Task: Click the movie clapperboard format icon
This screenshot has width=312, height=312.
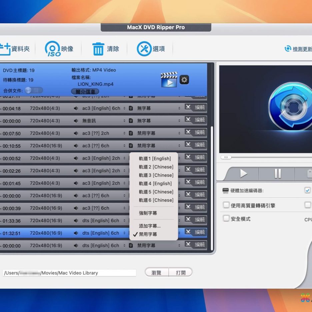Action: 169,80
